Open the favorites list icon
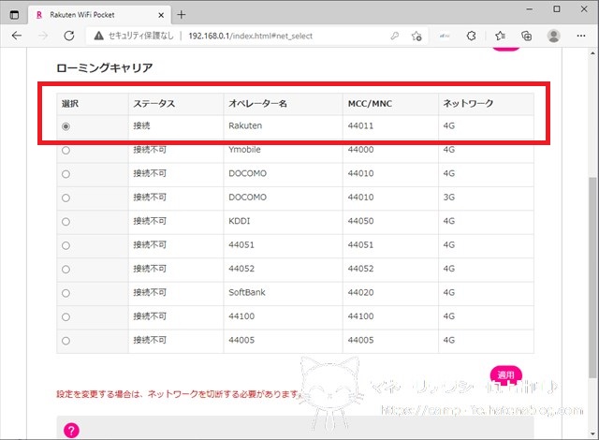The width and height of the screenshot is (599, 440). point(500,36)
